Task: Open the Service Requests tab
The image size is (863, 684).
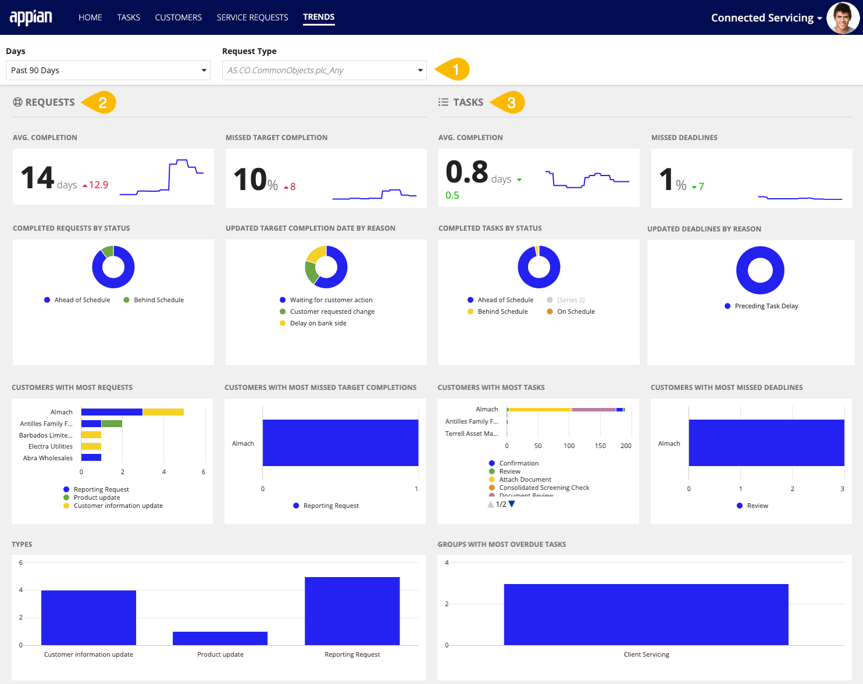Action: coord(252,17)
